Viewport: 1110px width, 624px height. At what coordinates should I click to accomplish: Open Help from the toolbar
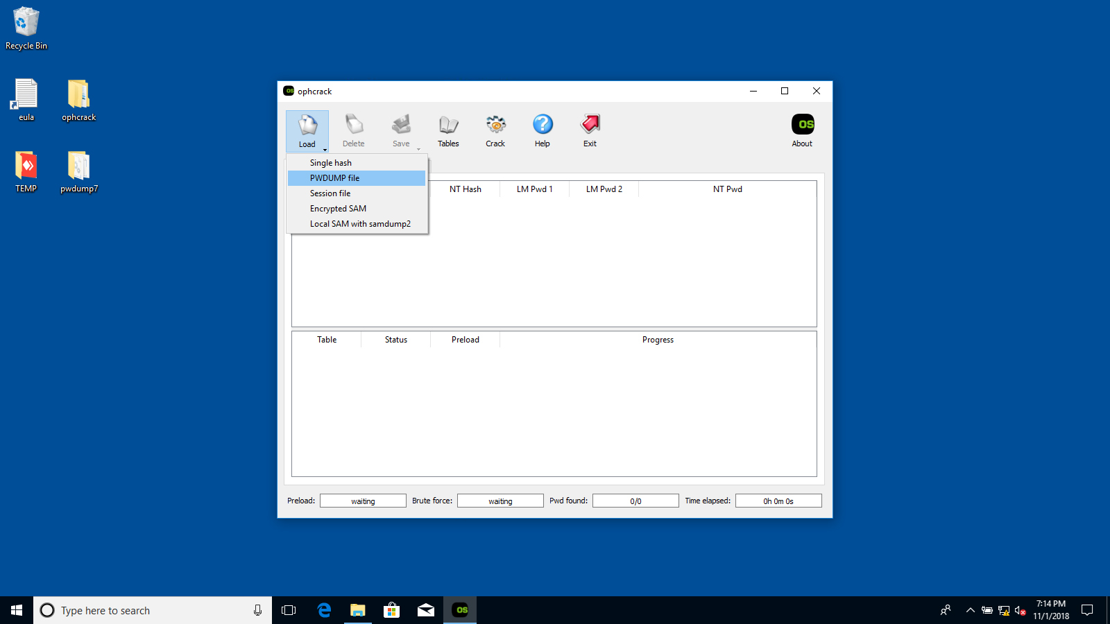coord(543,131)
